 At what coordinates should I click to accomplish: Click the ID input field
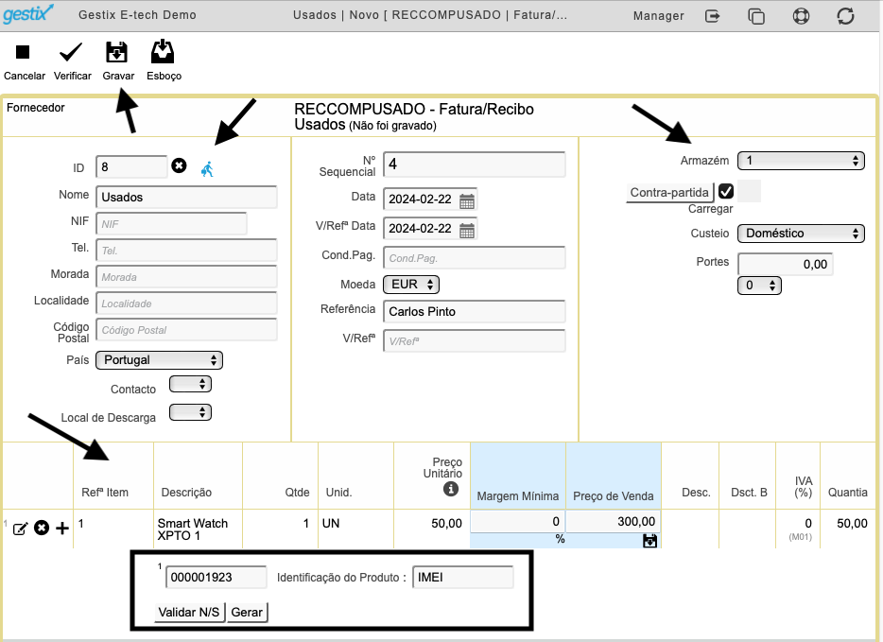click(131, 166)
